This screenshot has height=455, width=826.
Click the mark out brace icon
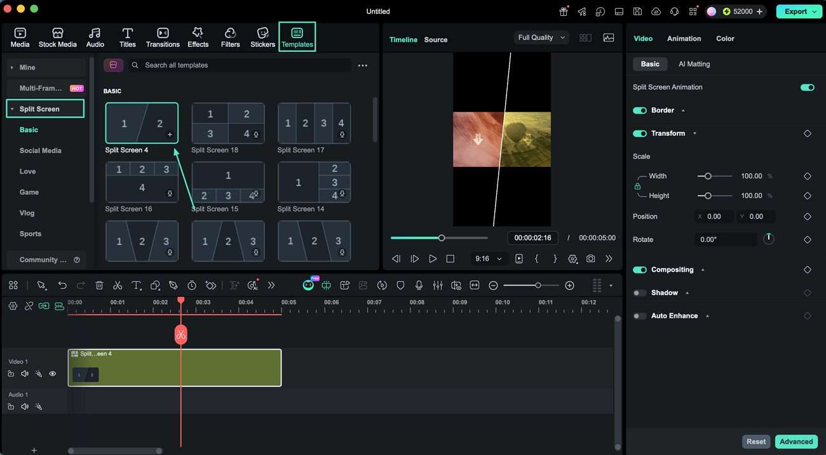tap(555, 259)
